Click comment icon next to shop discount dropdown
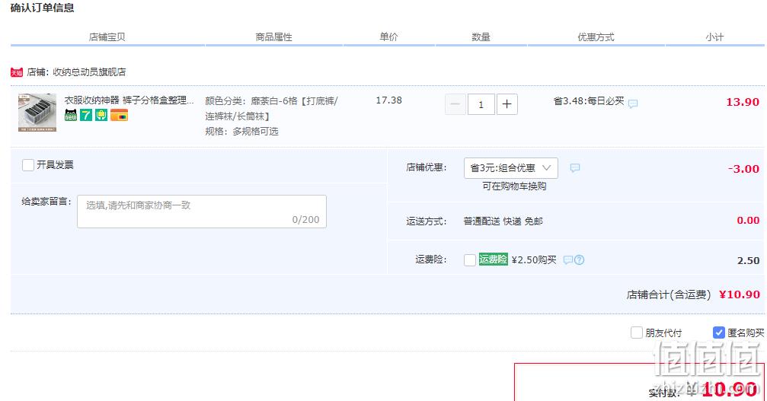Image resolution: width=767 pixels, height=401 pixels. [x=575, y=168]
